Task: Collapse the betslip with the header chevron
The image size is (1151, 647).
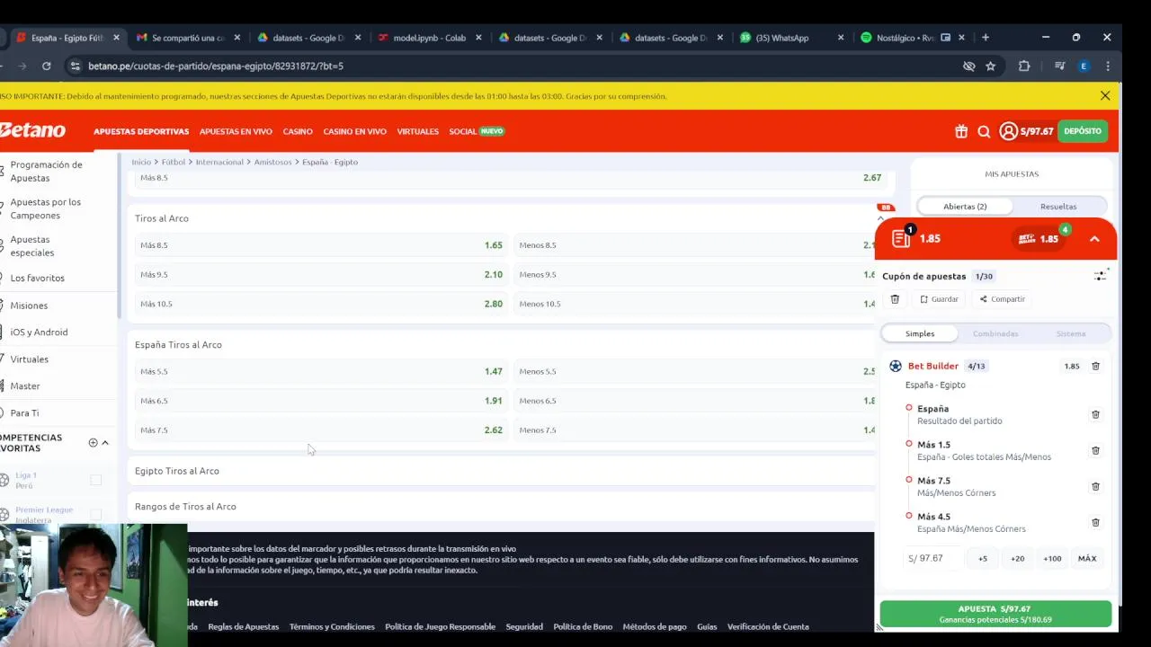Action: [1094, 239]
